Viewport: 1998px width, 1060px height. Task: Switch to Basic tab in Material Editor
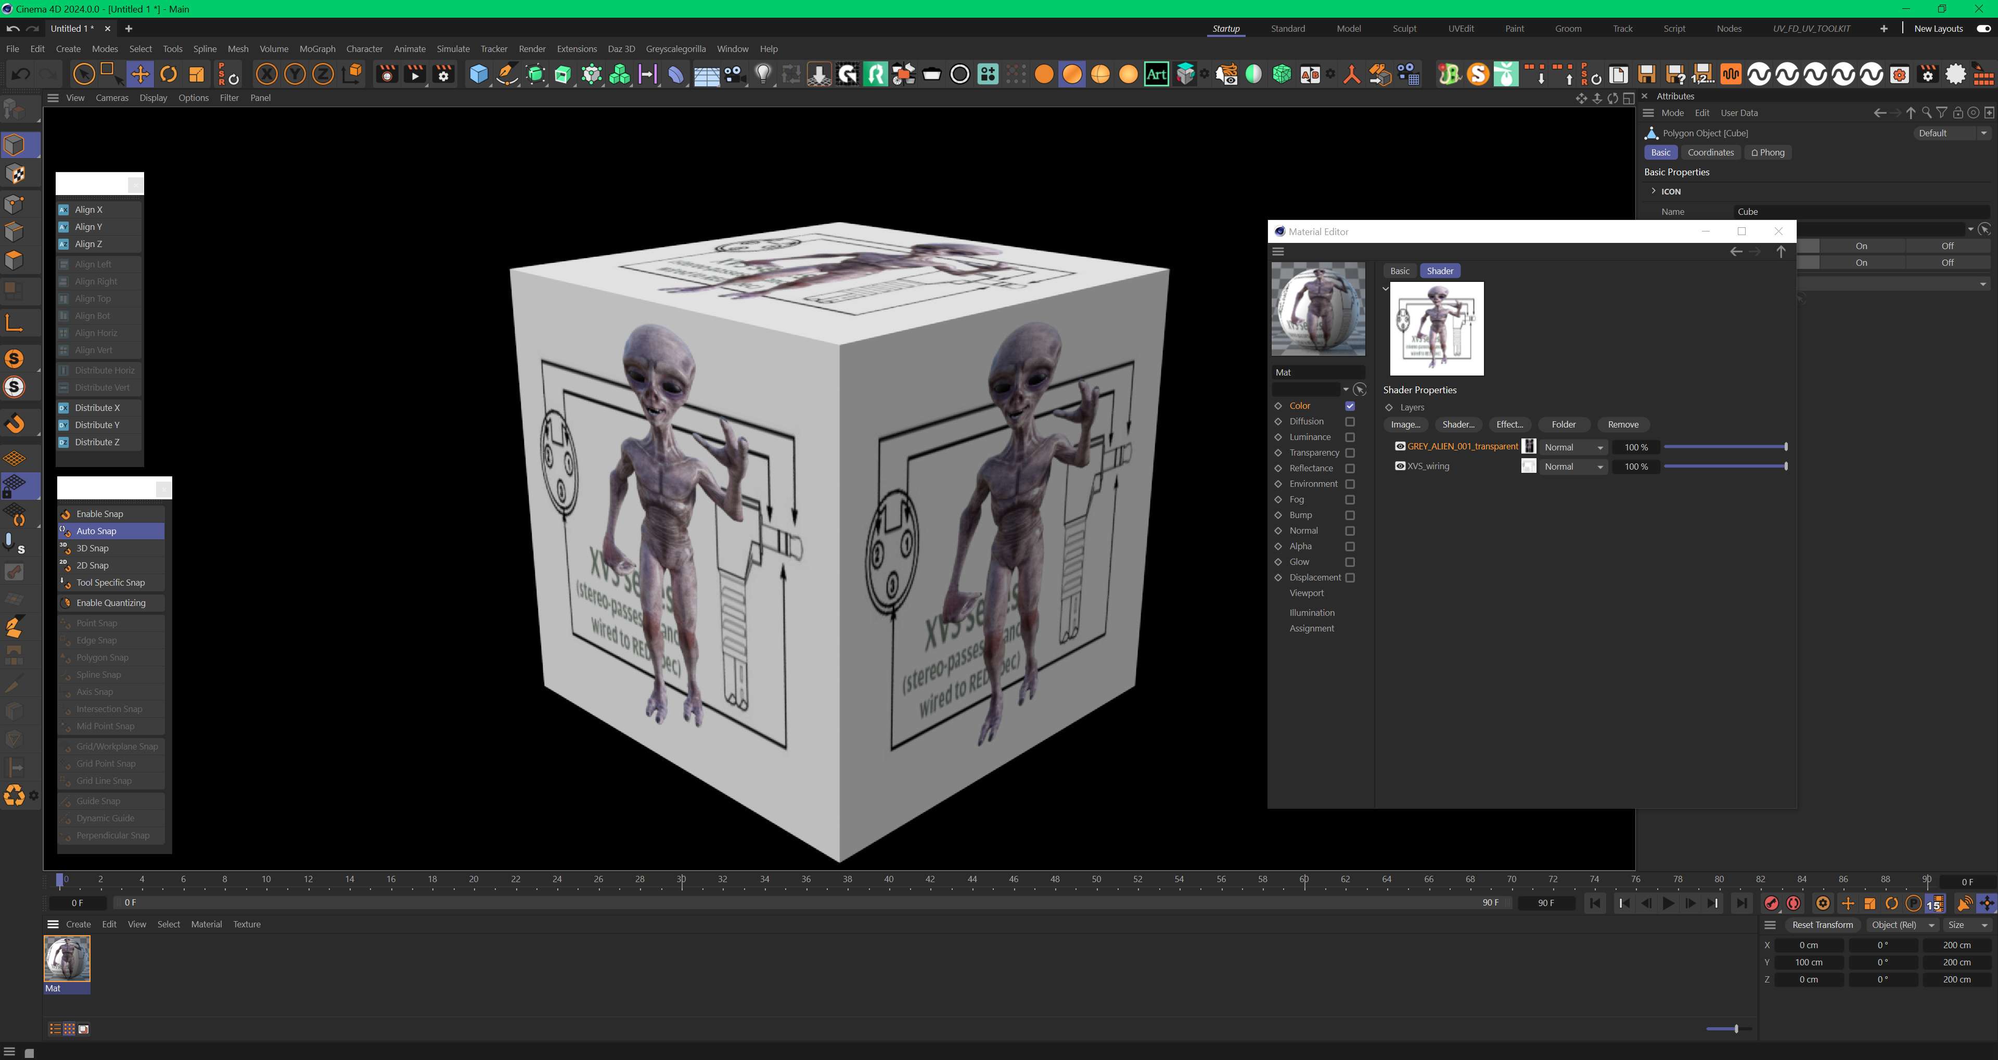tap(1400, 270)
